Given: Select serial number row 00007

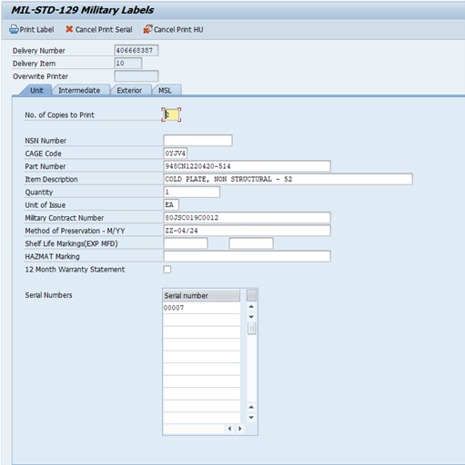Looking at the screenshot, I should (x=201, y=308).
